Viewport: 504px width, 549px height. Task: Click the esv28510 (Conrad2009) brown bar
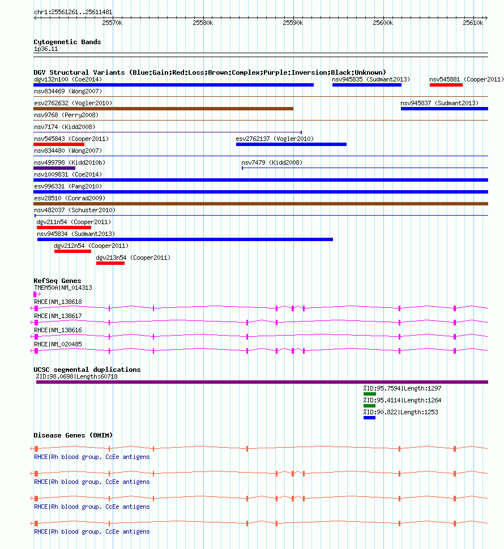tap(260, 204)
